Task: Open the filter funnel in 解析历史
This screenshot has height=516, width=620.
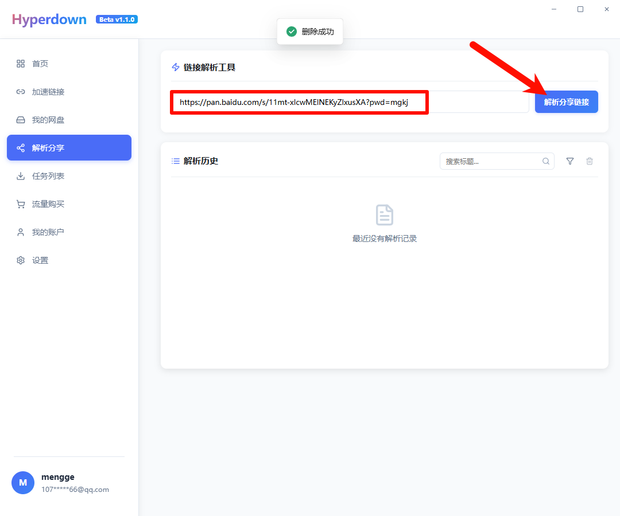Action: [x=570, y=161]
